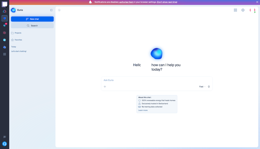260x149 pixels.
Task: Open the user profile avatar
Action: coord(253,10)
